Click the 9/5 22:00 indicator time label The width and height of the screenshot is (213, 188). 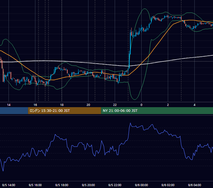pyautogui.click(x=115, y=185)
